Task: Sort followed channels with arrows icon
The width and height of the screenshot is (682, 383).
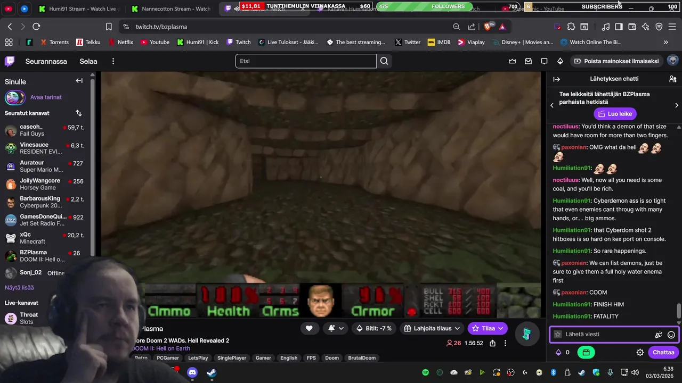Action: pyautogui.click(x=79, y=113)
